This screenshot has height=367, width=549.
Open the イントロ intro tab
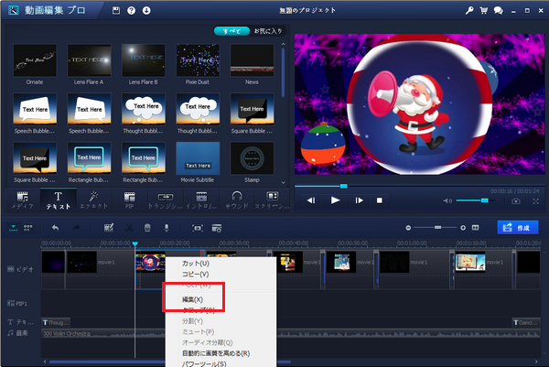coord(201,200)
